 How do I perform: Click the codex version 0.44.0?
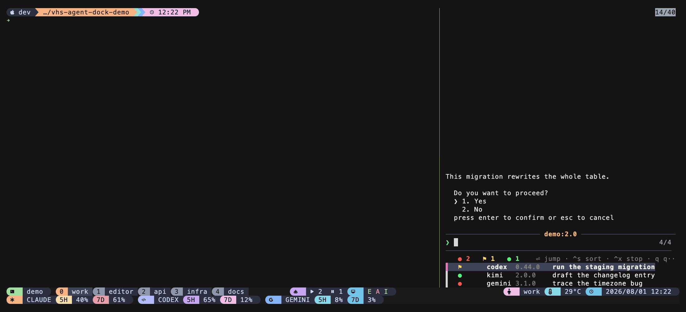pos(528,267)
